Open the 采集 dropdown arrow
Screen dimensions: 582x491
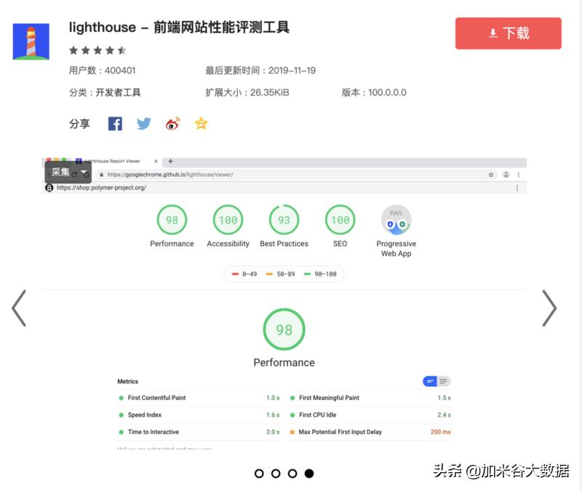point(83,173)
